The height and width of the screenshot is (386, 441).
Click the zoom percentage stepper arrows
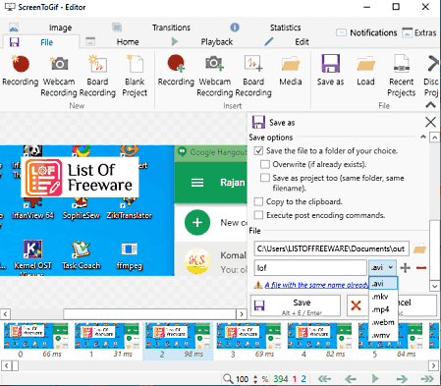(x=255, y=379)
